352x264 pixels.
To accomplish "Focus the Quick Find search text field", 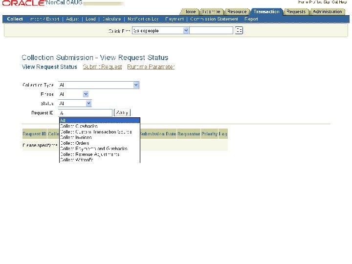I will coord(211,30).
